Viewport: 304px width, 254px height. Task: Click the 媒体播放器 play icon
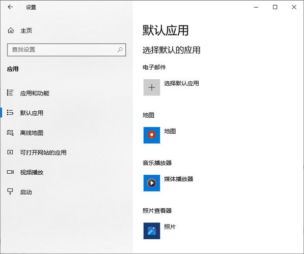(152, 183)
